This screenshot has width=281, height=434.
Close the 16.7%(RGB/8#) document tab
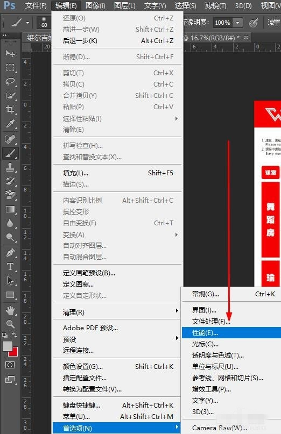point(246,37)
